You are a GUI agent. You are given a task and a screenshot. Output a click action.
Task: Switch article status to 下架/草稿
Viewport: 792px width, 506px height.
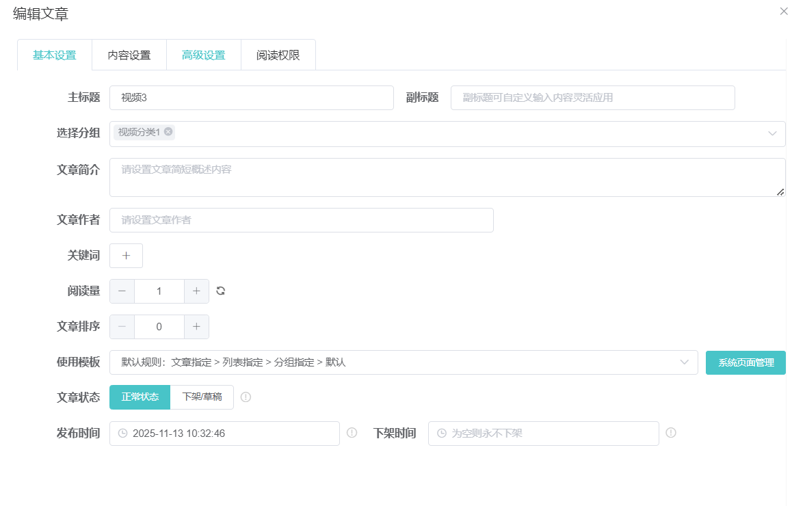202,397
